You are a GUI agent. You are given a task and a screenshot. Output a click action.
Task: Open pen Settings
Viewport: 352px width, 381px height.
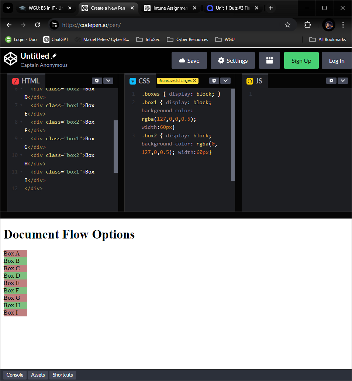pos(233,61)
